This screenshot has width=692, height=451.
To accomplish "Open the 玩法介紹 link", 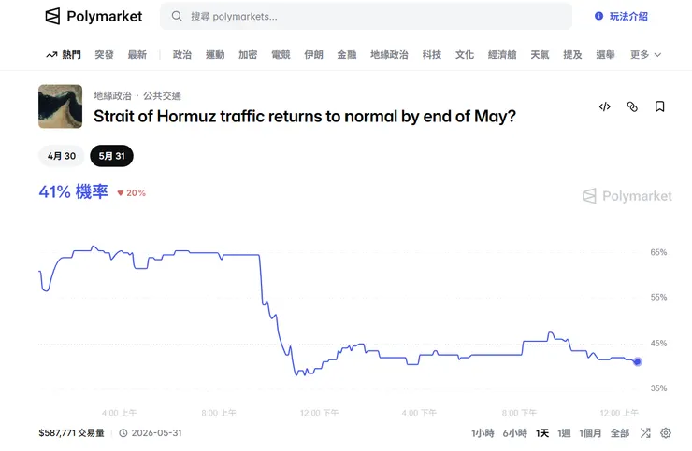I will (628, 16).
